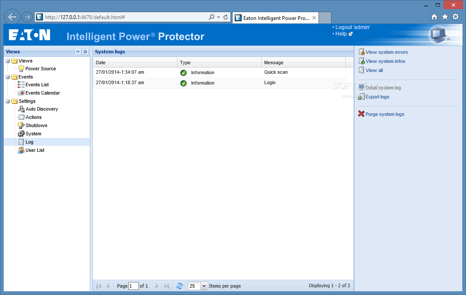Open Views panel gear options
Image resolution: width=466 pixels, height=295 pixels.
(85, 51)
